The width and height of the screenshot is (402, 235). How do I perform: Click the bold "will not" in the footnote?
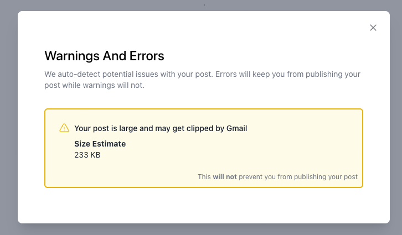(225, 177)
